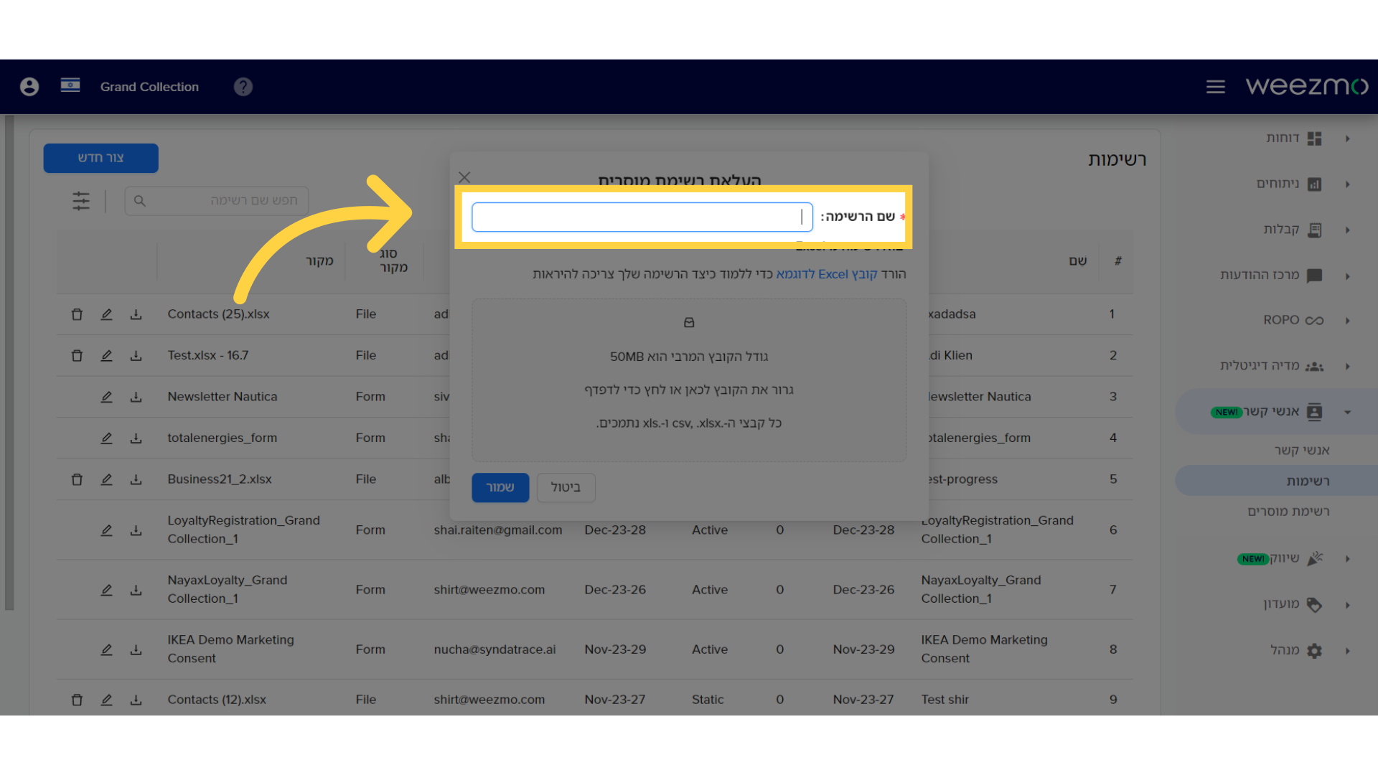Click the file upload icon in the dialog
The height and width of the screenshot is (775, 1378).
click(x=689, y=321)
